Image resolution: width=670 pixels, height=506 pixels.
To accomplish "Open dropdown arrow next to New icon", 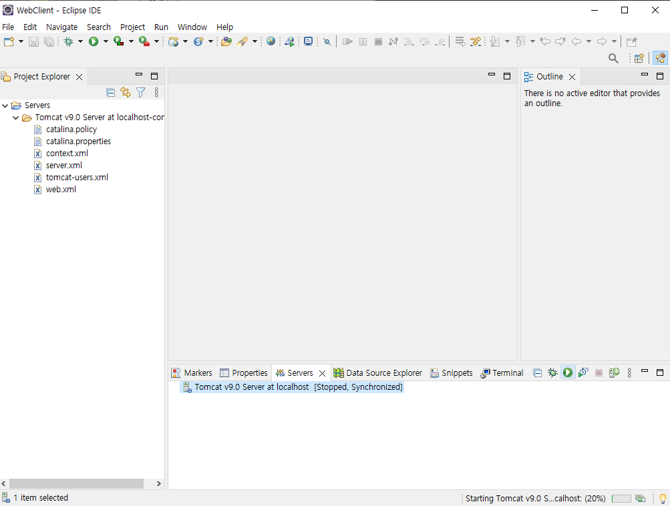I will (21, 41).
